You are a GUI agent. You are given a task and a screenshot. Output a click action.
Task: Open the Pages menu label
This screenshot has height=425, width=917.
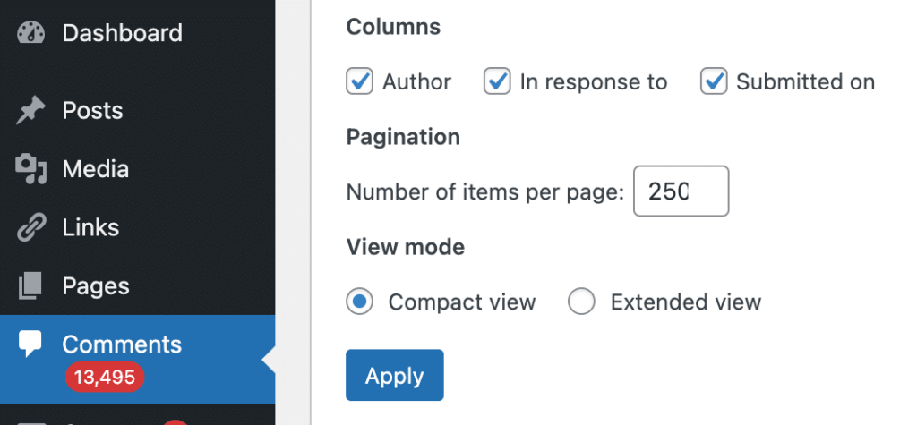coord(96,286)
